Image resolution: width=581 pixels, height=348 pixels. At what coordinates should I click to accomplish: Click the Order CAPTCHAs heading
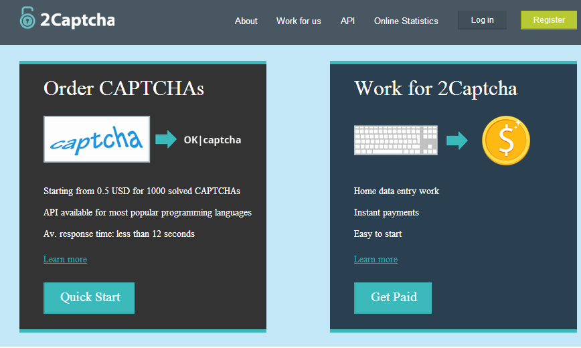[124, 88]
